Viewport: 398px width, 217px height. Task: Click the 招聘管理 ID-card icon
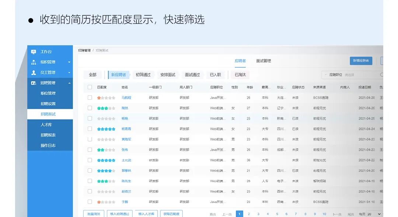pos(34,83)
